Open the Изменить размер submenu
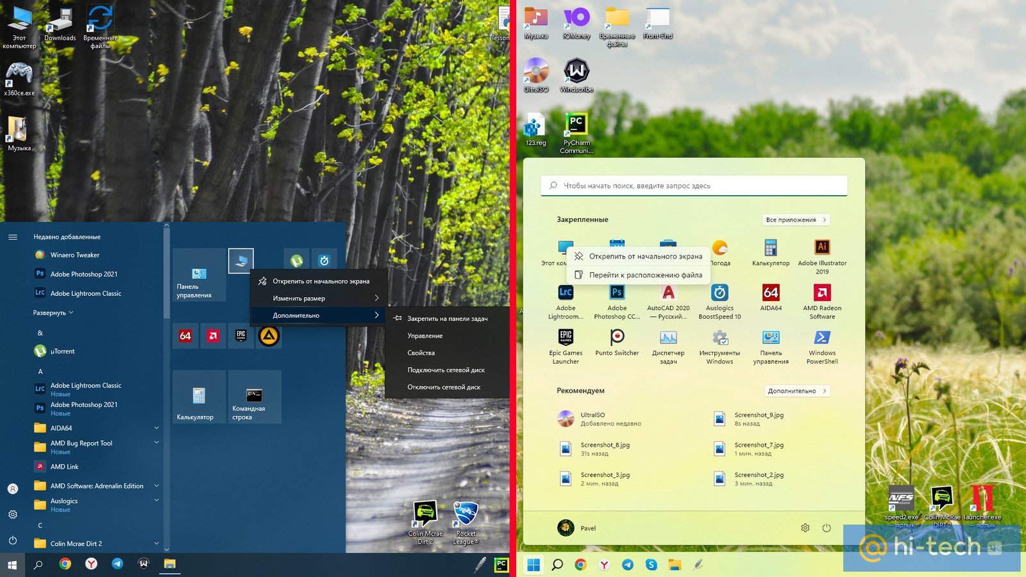This screenshot has height=577, width=1026. pos(319,298)
